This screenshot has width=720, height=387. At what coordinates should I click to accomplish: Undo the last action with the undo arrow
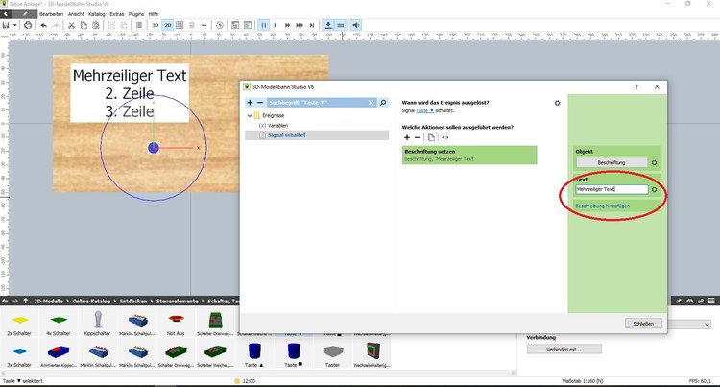point(43,25)
